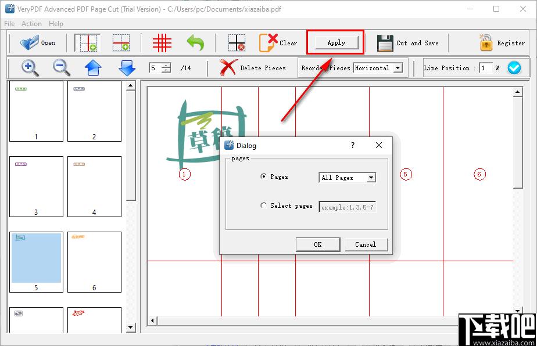Viewport: 537px width, 346px height.
Task: Click the page number field showing 5
Action: coord(155,68)
